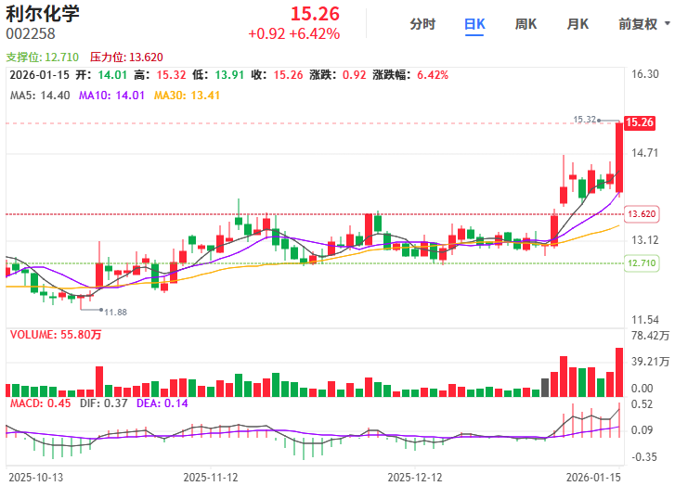
Task: Select the 日K daily chart tab
Action: (x=474, y=24)
